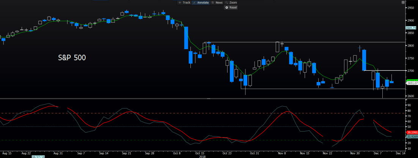Click the 2869.74 price label on axis
This screenshot has height=158, width=418.
click(411, 28)
